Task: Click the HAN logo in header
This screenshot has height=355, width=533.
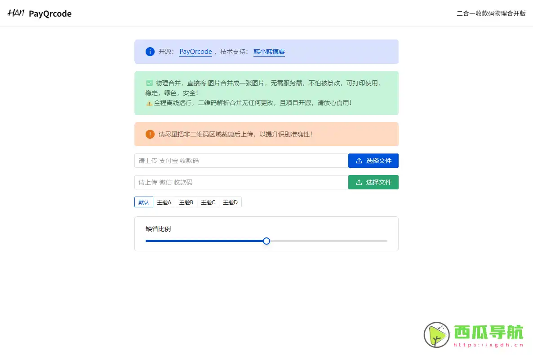Action: 16,13
